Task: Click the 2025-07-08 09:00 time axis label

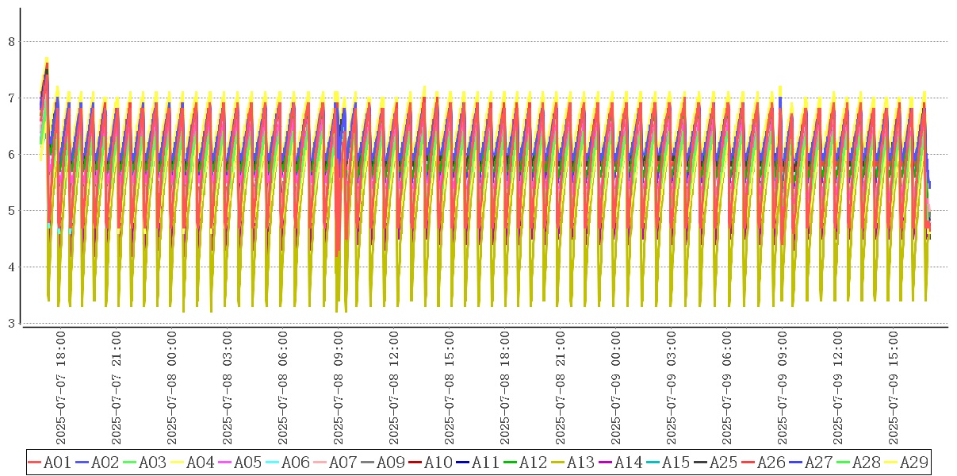Action: 339,389
